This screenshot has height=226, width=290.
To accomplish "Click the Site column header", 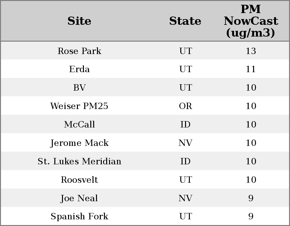I will [79, 21].
